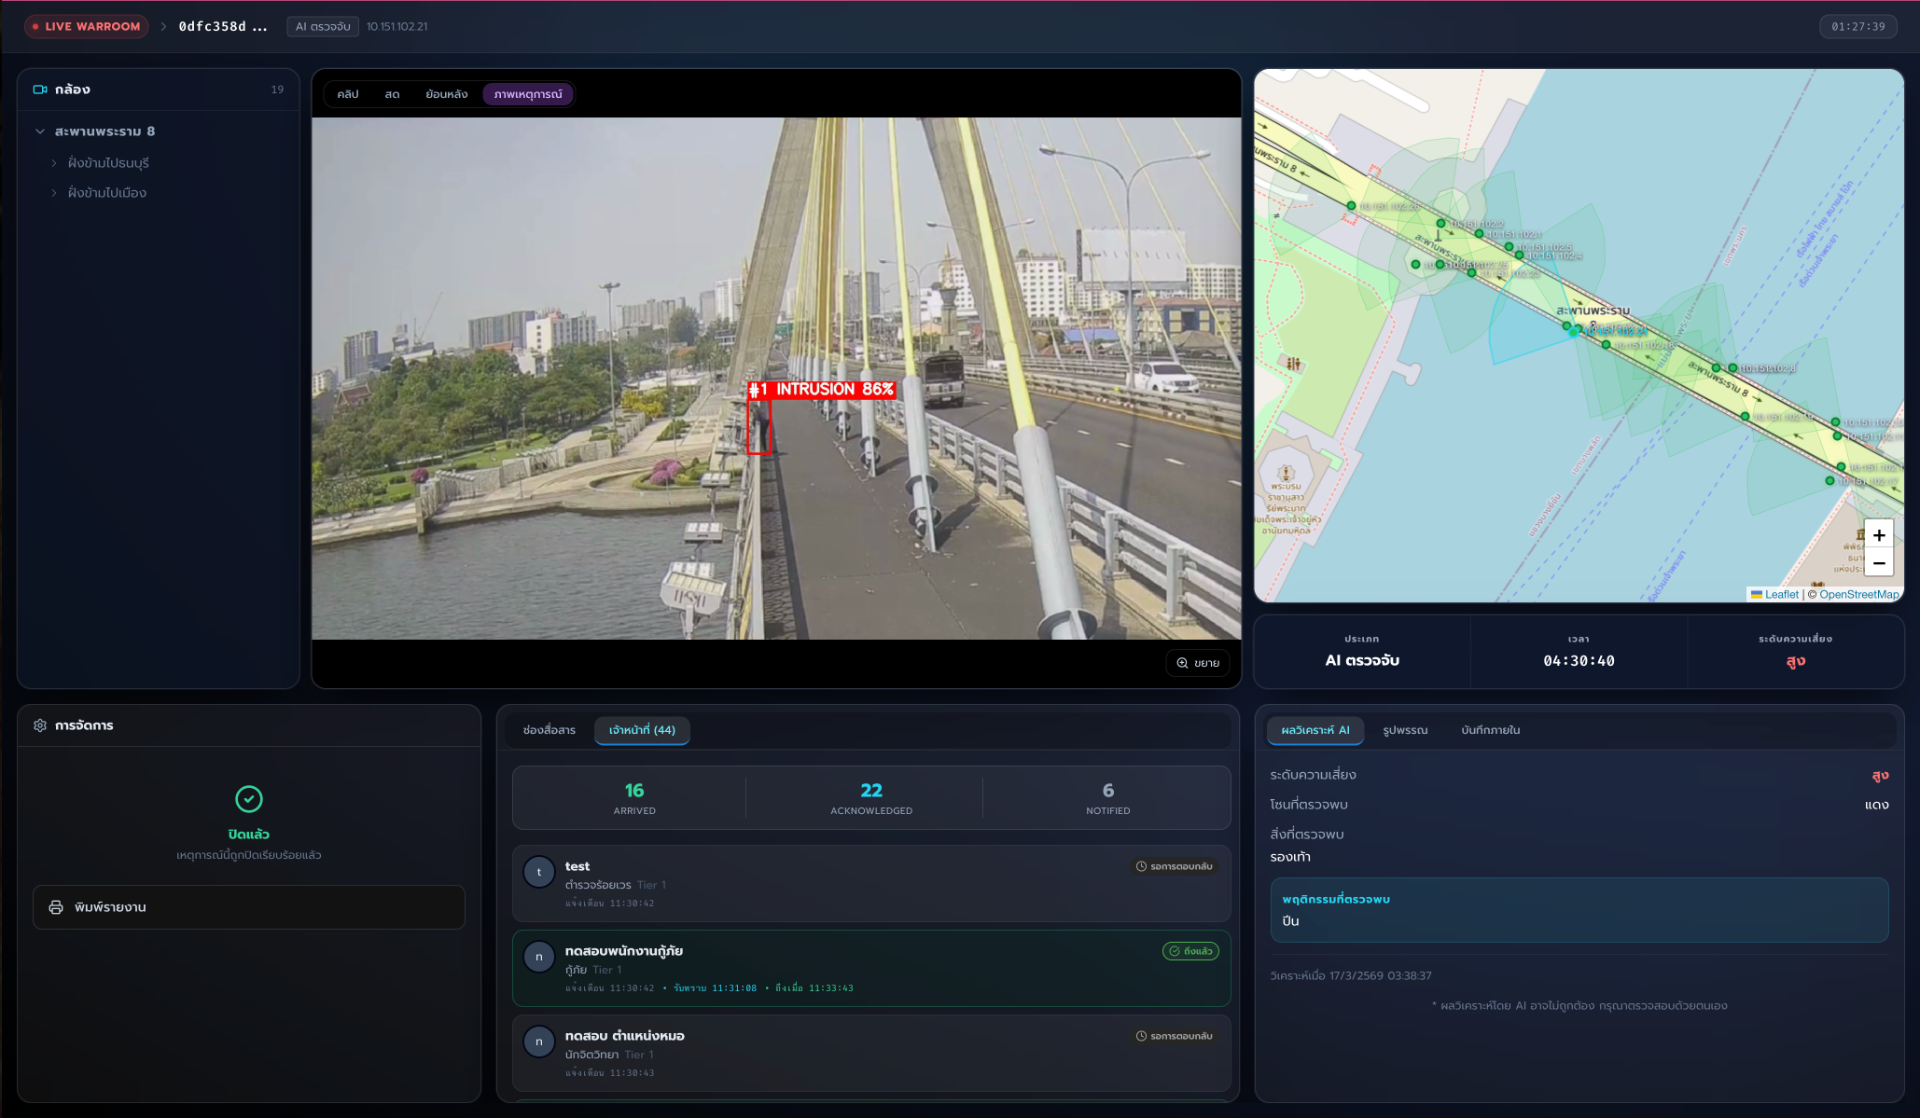Screen dimensions: 1920x1118
Task: Click avatar icon of test officer
Action: tap(539, 873)
